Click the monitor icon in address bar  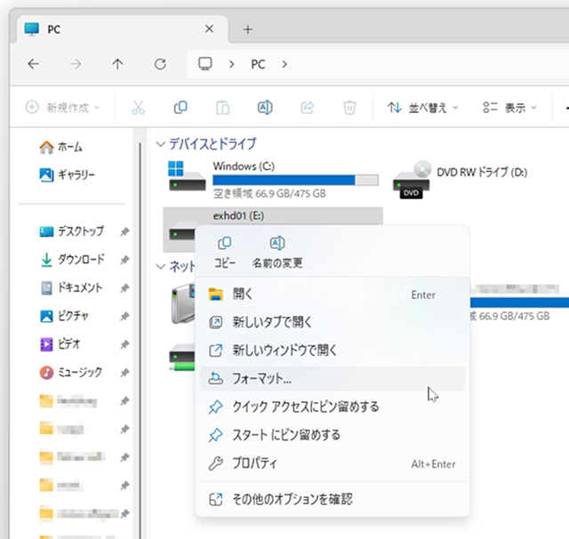click(205, 64)
